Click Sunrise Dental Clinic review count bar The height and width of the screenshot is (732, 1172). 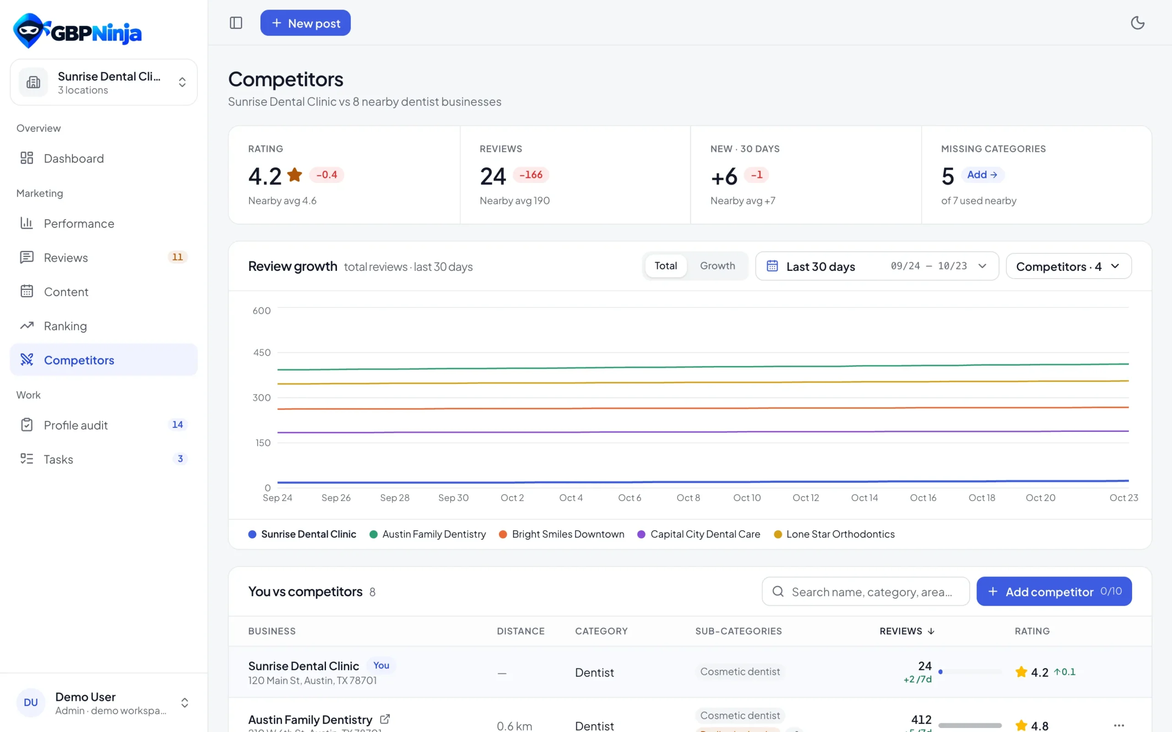pyautogui.click(x=970, y=672)
